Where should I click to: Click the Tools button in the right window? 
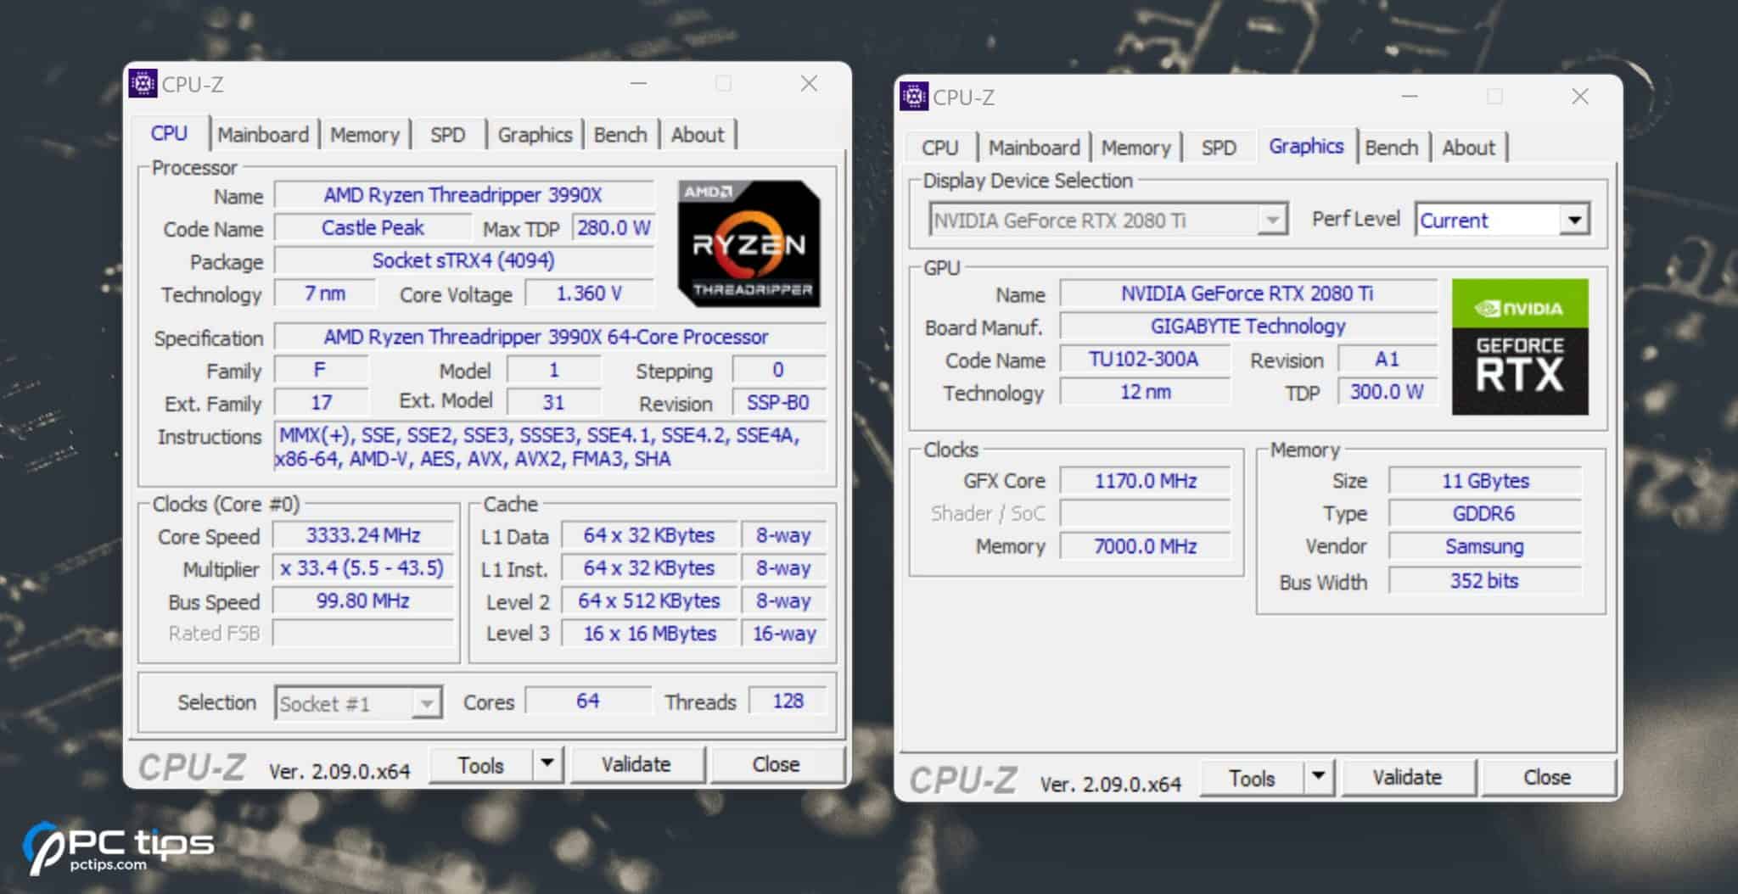click(1253, 777)
